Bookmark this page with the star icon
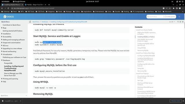This screenshot has width=185, height=104. [x=170, y=8]
